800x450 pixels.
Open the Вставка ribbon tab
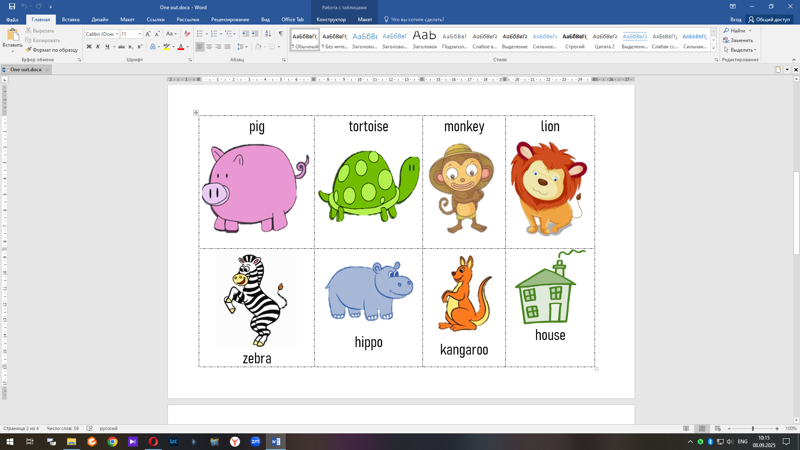[x=70, y=20]
